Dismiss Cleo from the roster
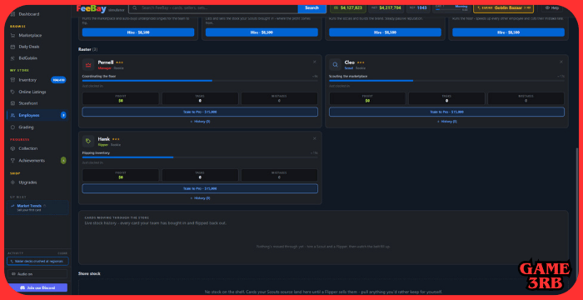The height and width of the screenshot is (300, 583). [561, 62]
